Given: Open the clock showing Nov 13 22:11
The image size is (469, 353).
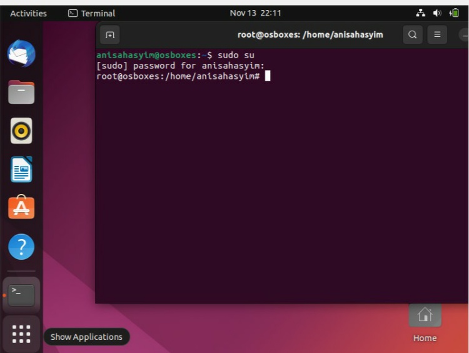Looking at the screenshot, I should tap(255, 13).
